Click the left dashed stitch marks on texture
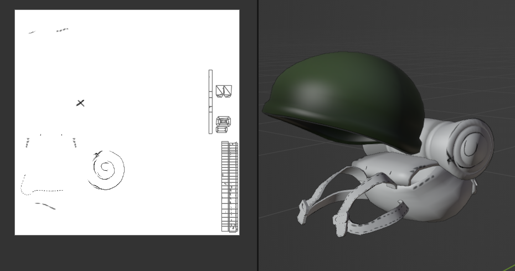Screen dimensions: 515x271 coord(27,143)
